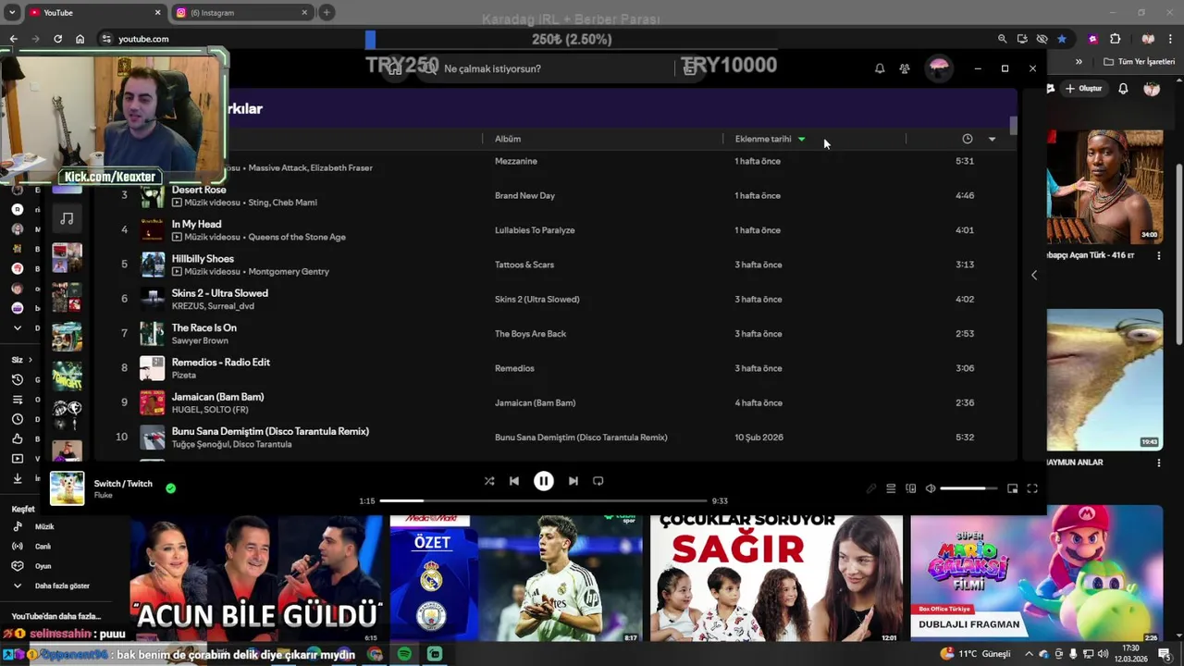The image size is (1184, 666).
Task: Open the view options dropdown arrow beside duration
Action: [992, 139]
